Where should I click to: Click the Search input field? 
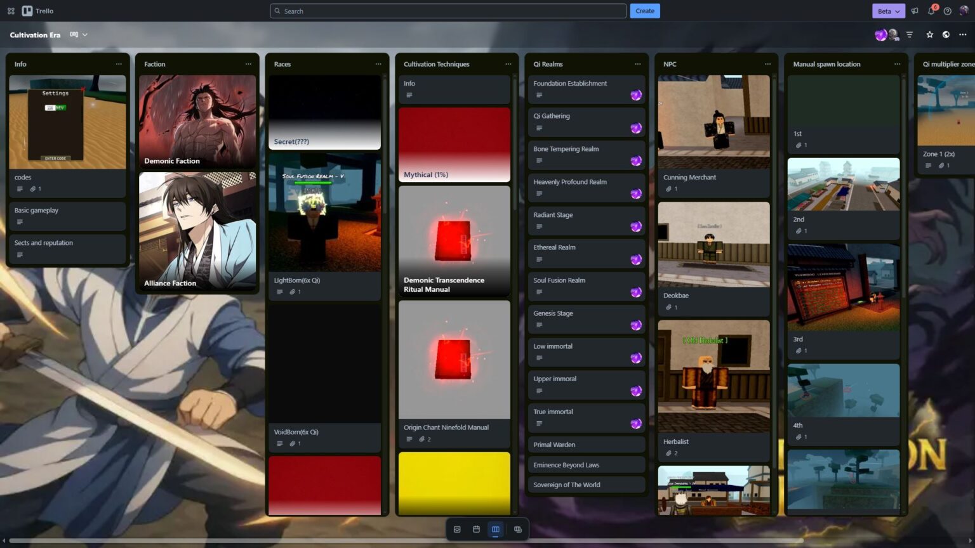click(x=448, y=11)
